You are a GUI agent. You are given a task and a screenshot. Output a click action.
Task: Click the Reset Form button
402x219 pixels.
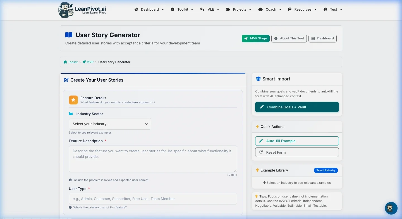point(297,152)
